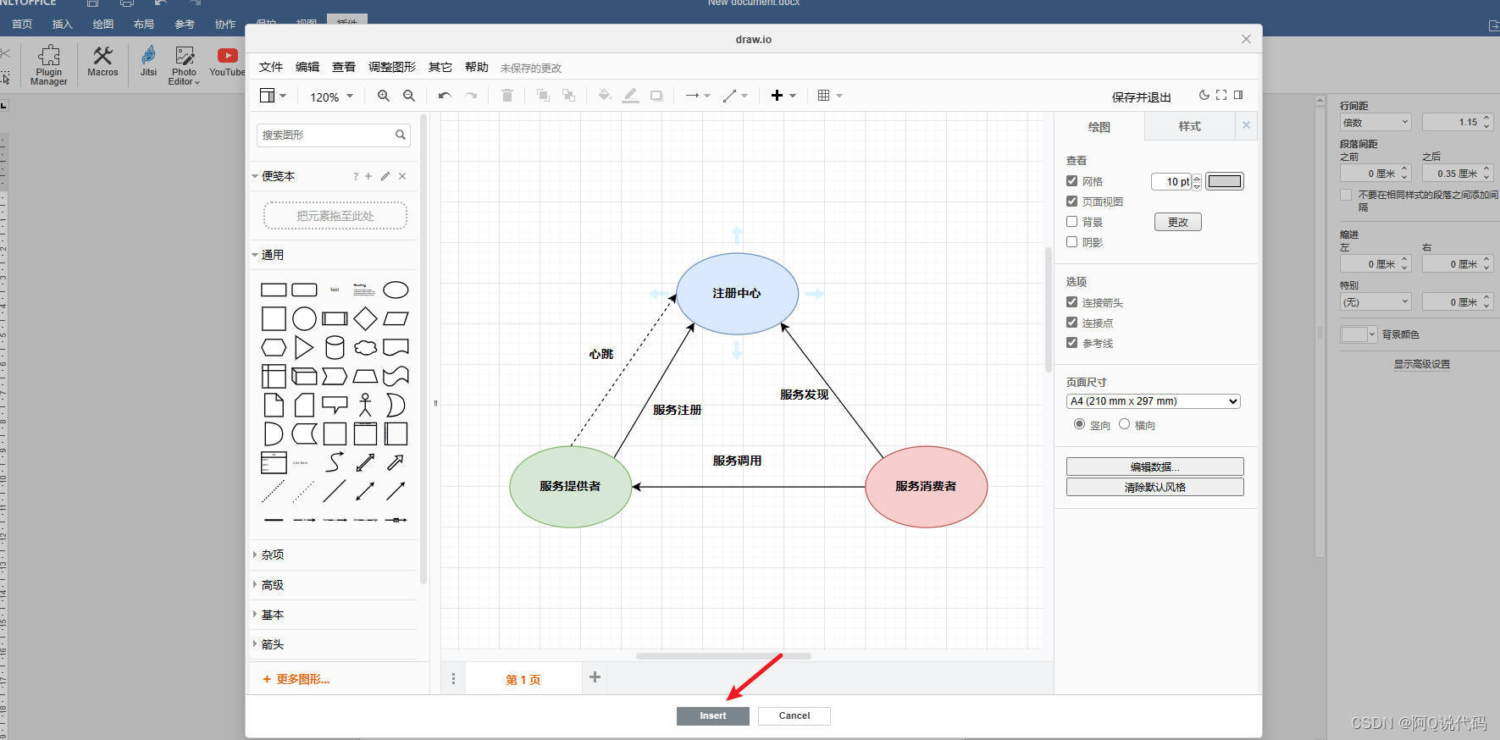Viewport: 1500px width, 740px height.
Task: Open the connection arrow style dropdown
Action: point(698,96)
